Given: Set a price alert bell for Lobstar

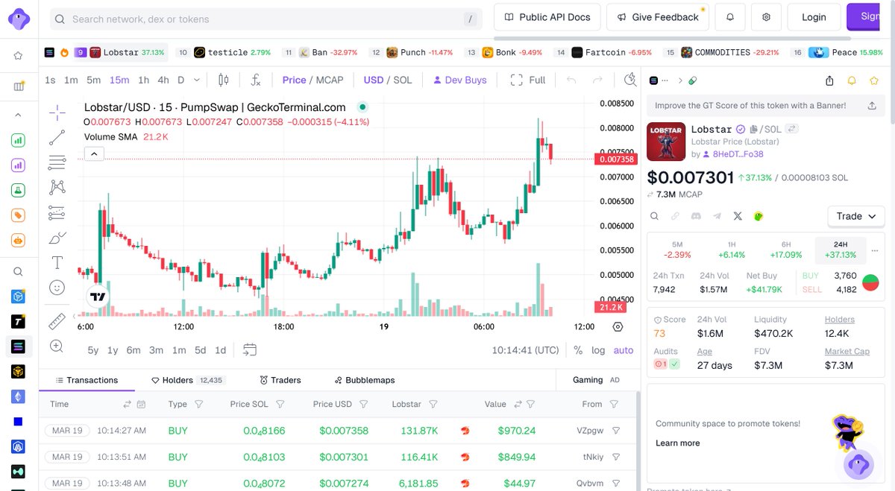Looking at the screenshot, I should pyautogui.click(x=852, y=80).
